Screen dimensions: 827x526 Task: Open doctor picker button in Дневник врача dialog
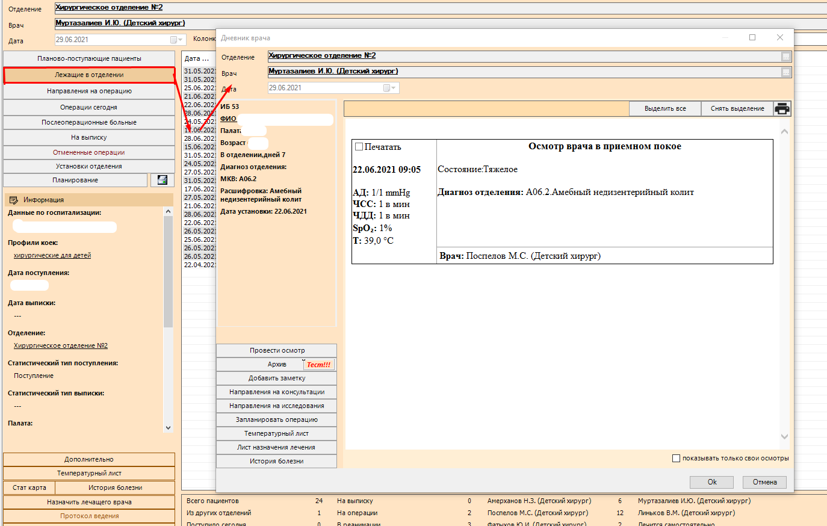point(785,72)
